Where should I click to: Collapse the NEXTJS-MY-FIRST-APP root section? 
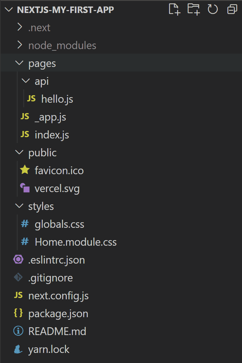pyautogui.click(x=9, y=9)
